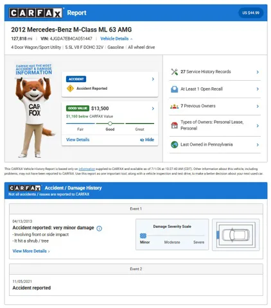Click the US $44.99 price button
Image resolution: width=271 pixels, height=308 pixels.
pos(250,13)
